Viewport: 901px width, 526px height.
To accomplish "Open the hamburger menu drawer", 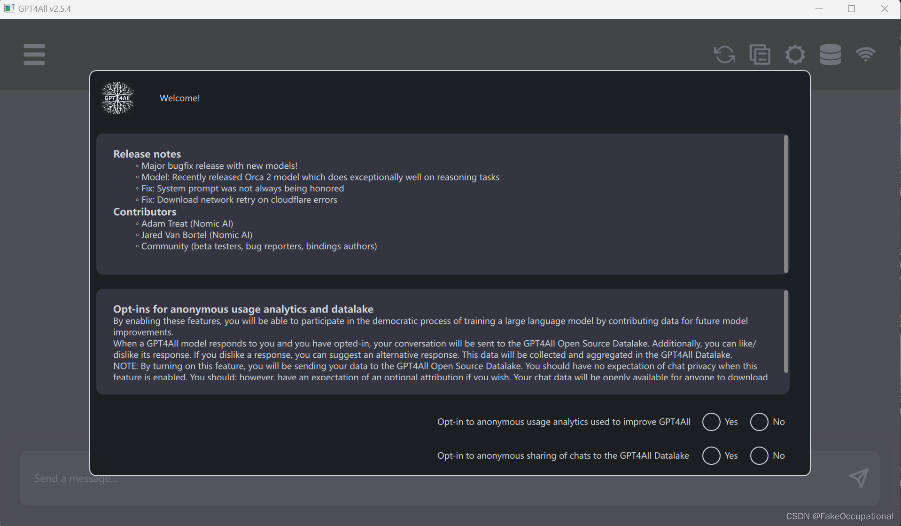I will point(34,55).
